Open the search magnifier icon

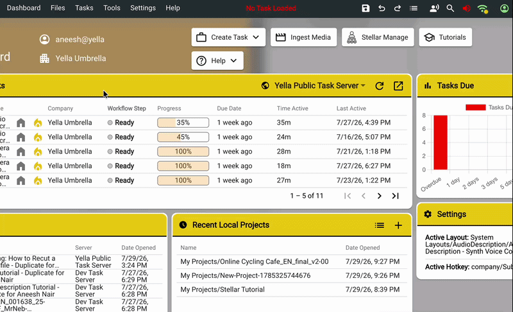coord(450,8)
